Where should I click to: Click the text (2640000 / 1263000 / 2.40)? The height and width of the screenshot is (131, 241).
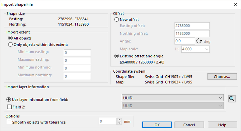(x=142, y=62)
